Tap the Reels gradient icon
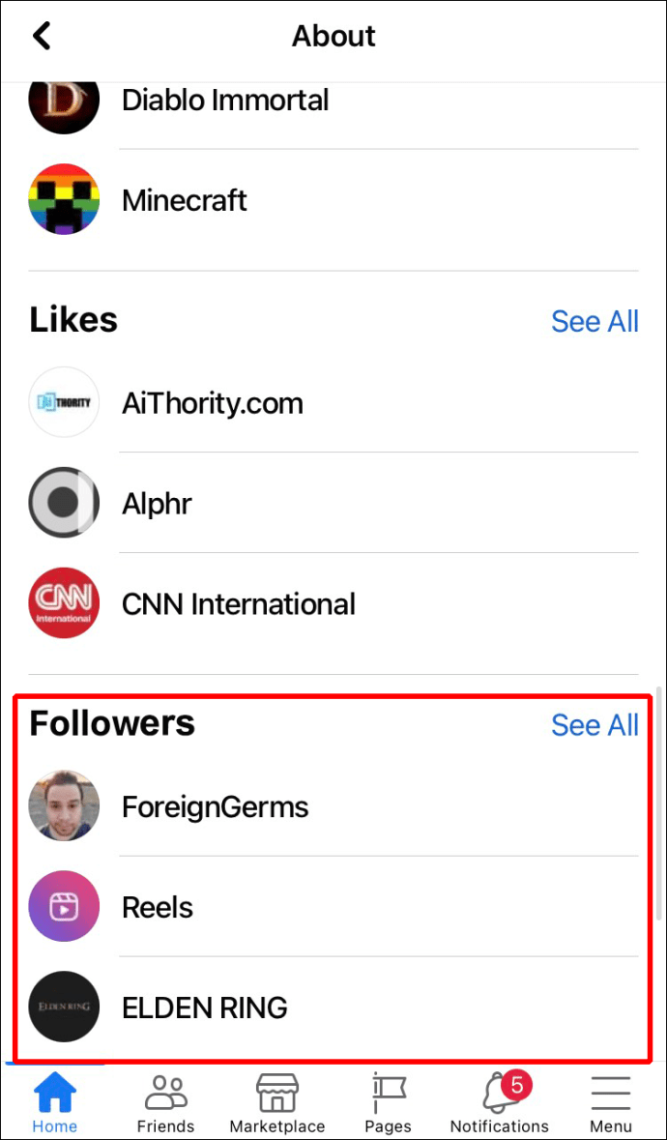667x1140 pixels. pos(64,907)
